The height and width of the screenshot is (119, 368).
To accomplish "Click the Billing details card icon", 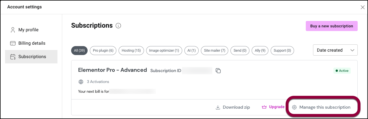I will pyautogui.click(x=13, y=43).
